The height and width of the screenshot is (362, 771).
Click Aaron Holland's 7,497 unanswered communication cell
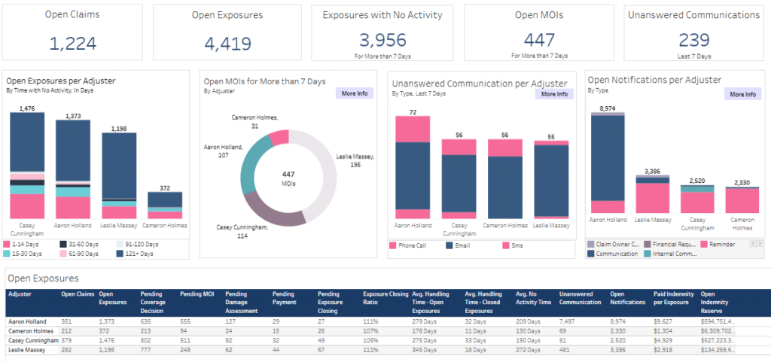pyautogui.click(x=567, y=321)
